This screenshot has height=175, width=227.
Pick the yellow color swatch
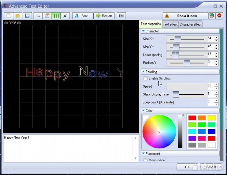coord(211,118)
